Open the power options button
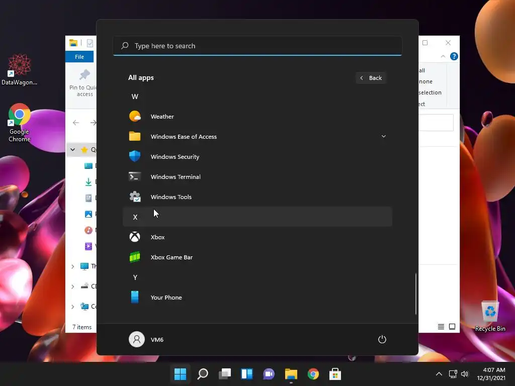This screenshot has width=515, height=386. tap(382, 339)
